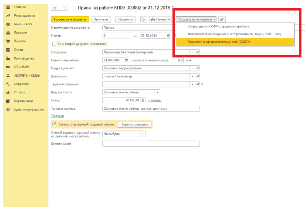305x209 pixels.
Task: Open the Печать dropdown button
Action: 160,19
